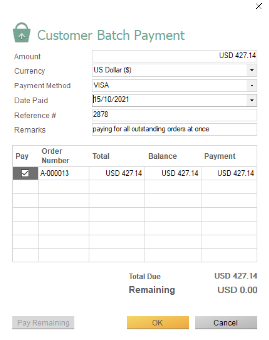Expand the Payment Method dropdown
Screen dimensions: 269x340
coord(252,85)
